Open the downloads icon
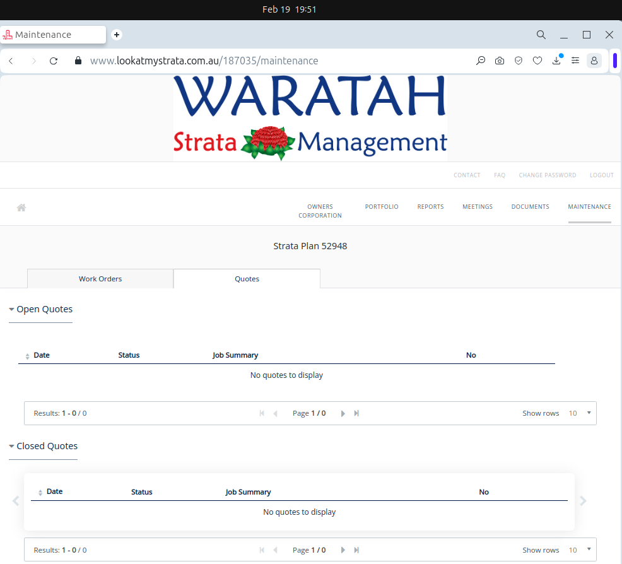622x564 pixels. click(x=556, y=61)
